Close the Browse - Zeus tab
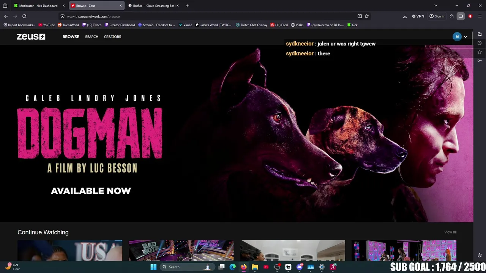The width and height of the screenshot is (486, 273). [121, 6]
